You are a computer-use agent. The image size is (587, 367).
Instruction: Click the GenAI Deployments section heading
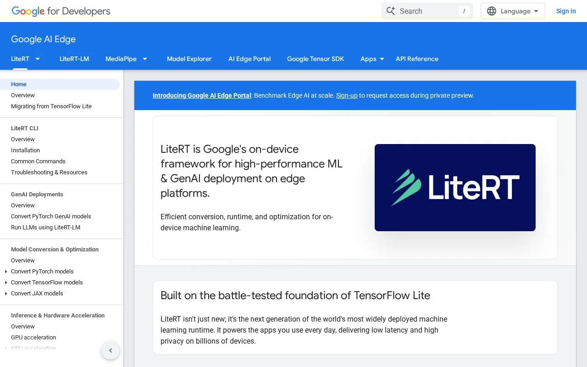tap(37, 195)
